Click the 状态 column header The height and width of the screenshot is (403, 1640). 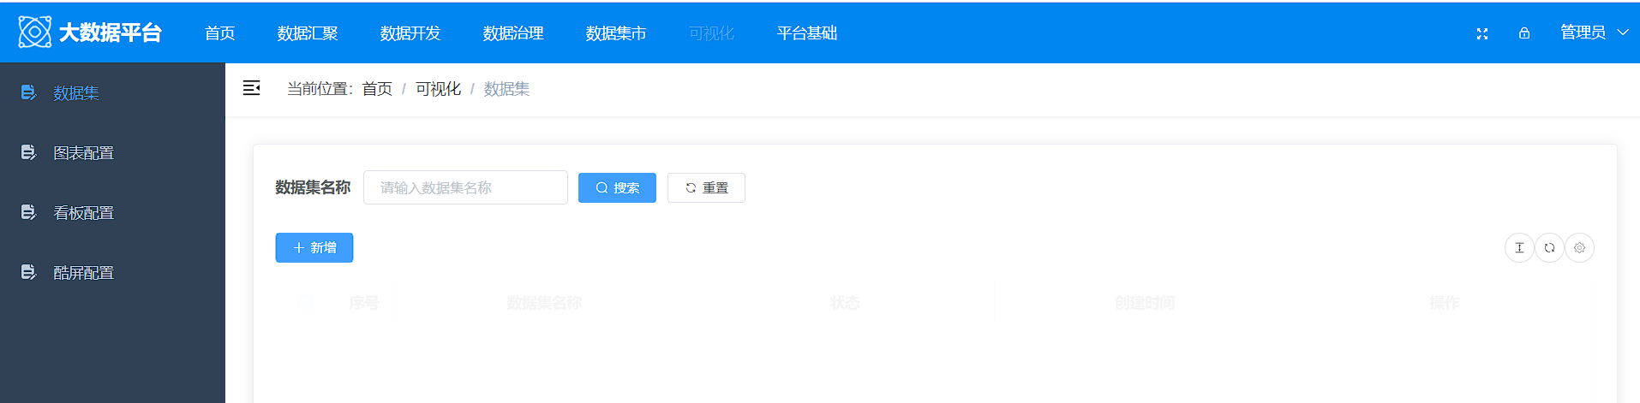pos(844,303)
